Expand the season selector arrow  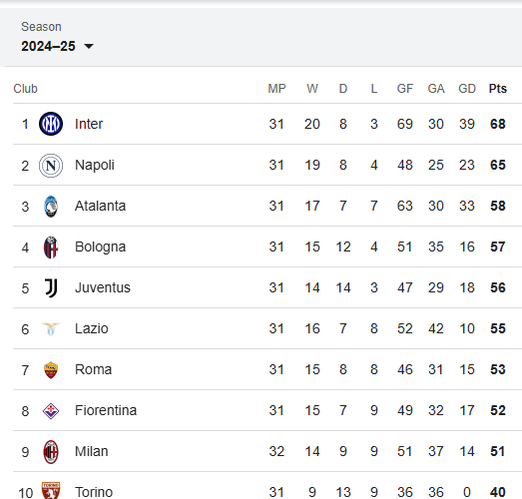pyautogui.click(x=89, y=46)
